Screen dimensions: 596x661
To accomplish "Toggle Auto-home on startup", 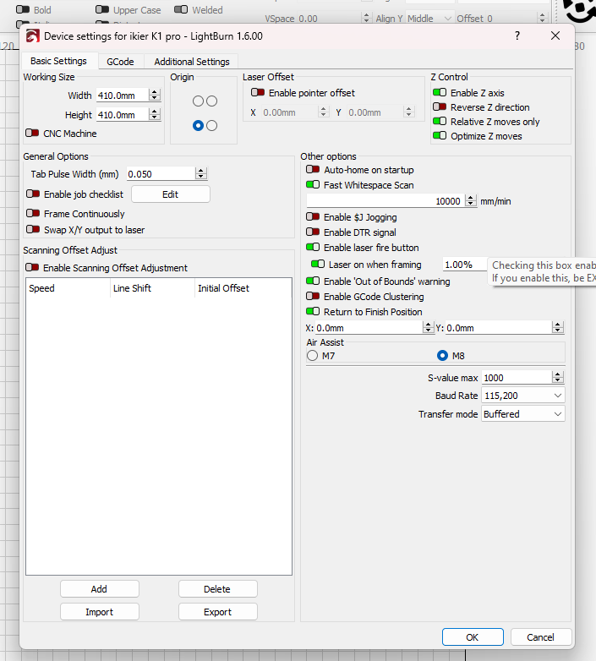I will point(313,169).
